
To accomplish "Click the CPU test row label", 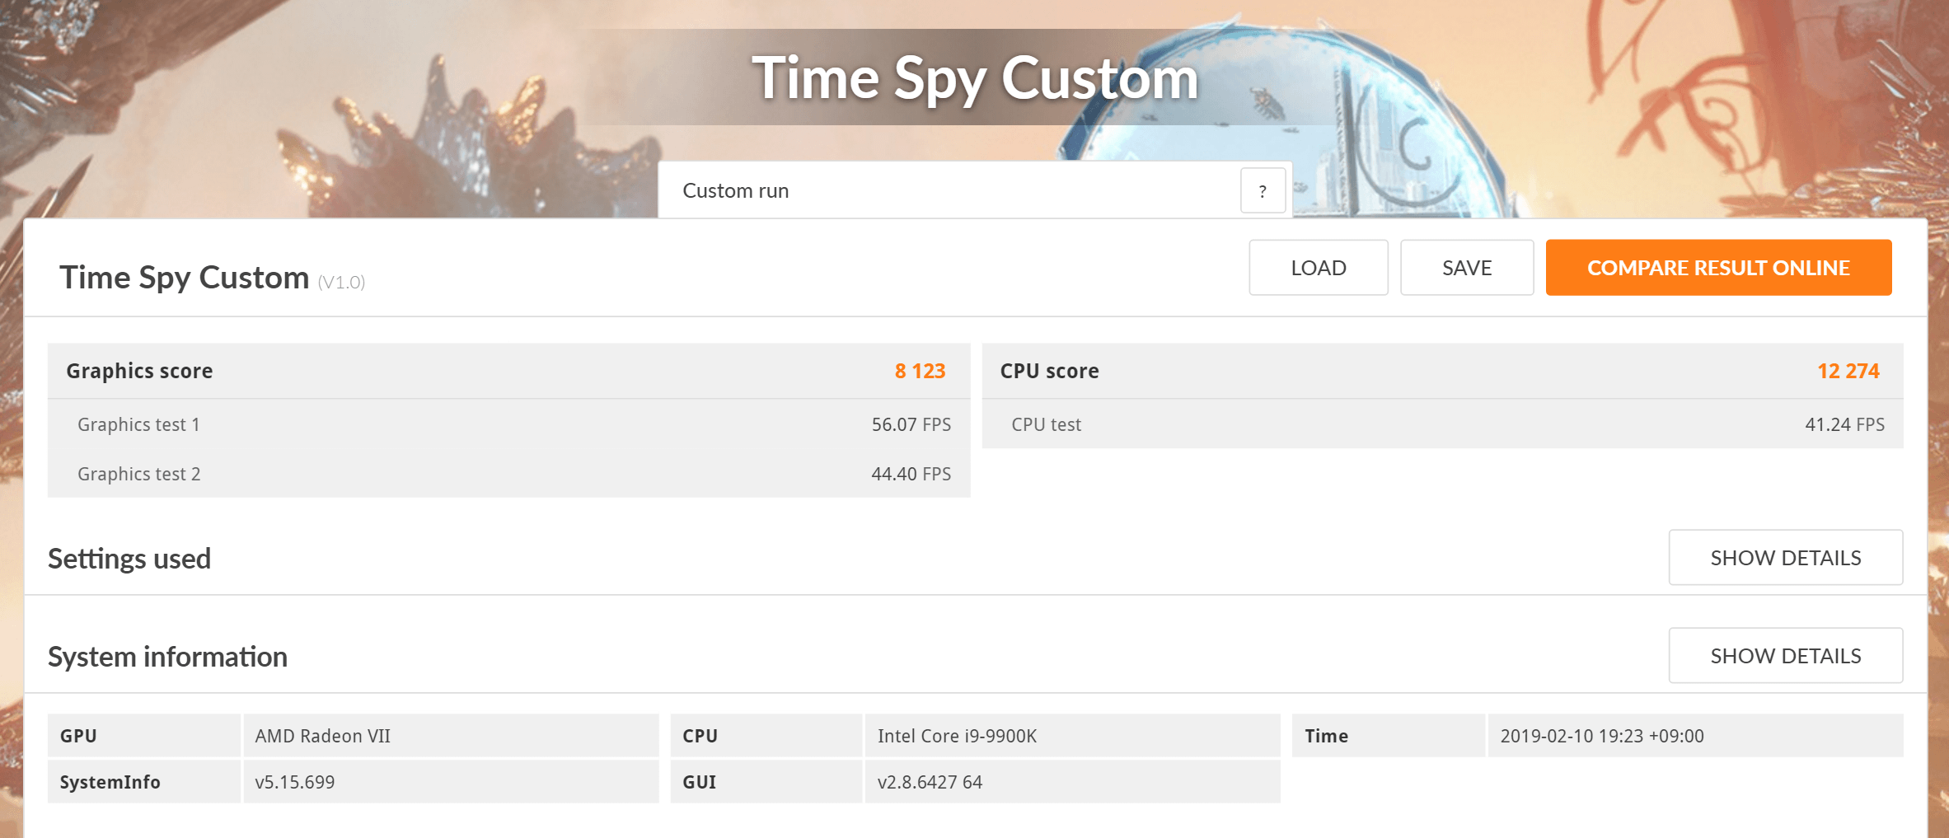I will pyautogui.click(x=1046, y=424).
